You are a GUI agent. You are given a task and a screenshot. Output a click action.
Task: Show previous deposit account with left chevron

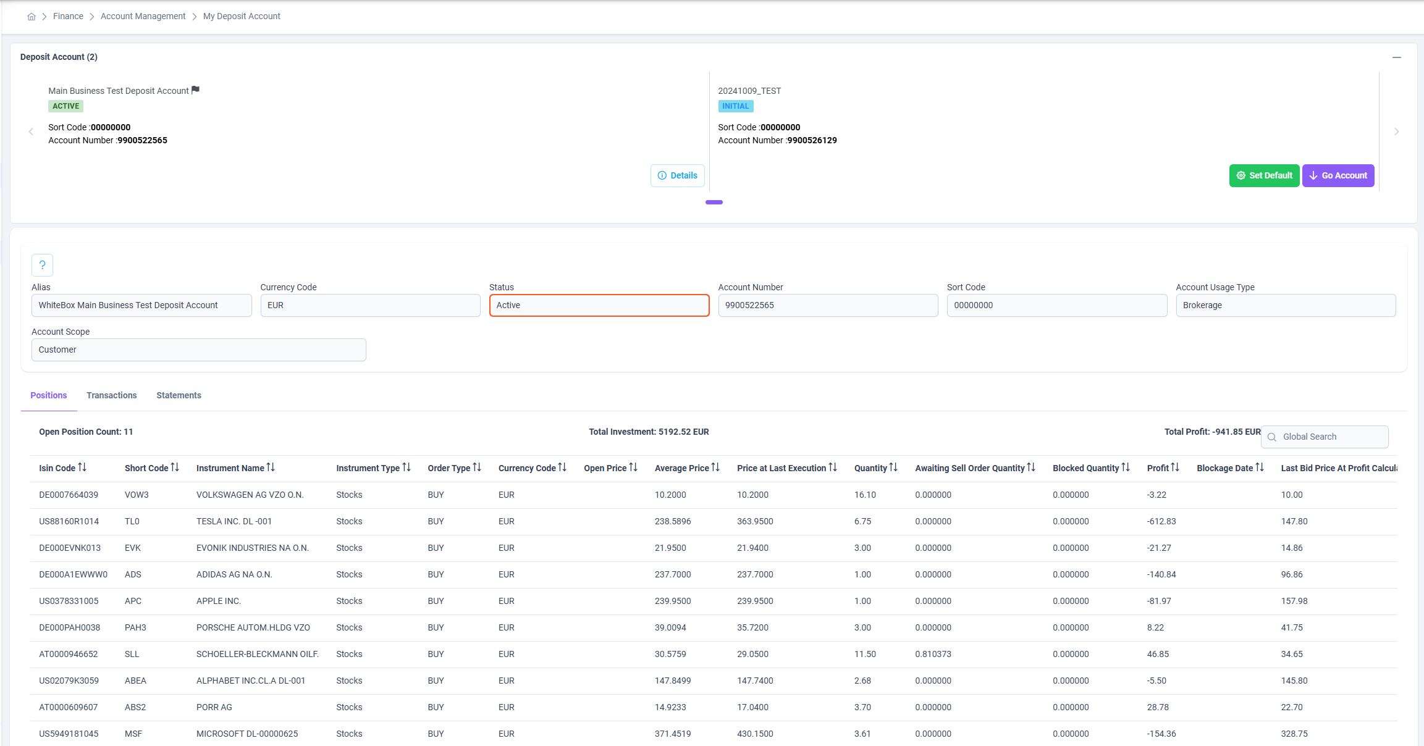tap(31, 132)
